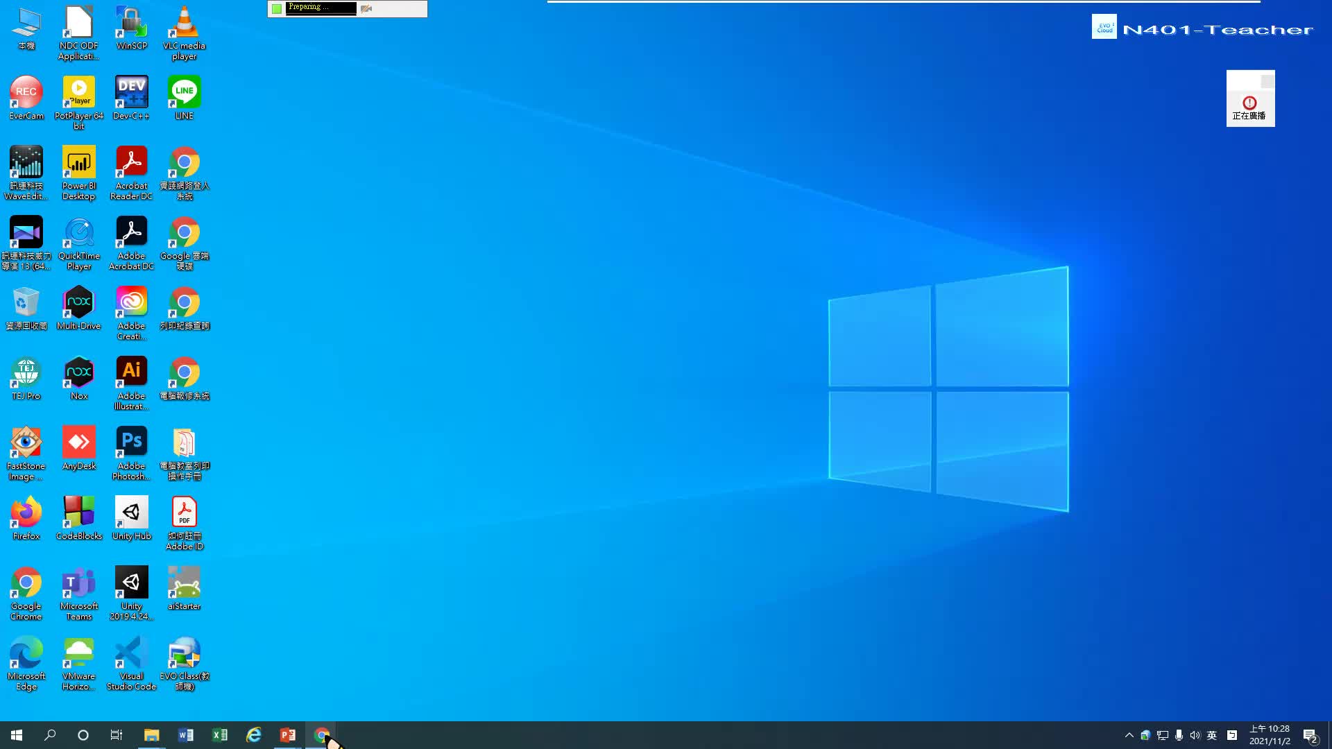The image size is (1332, 749).
Task: Open Cortana circle on taskbar
Action: (x=83, y=735)
